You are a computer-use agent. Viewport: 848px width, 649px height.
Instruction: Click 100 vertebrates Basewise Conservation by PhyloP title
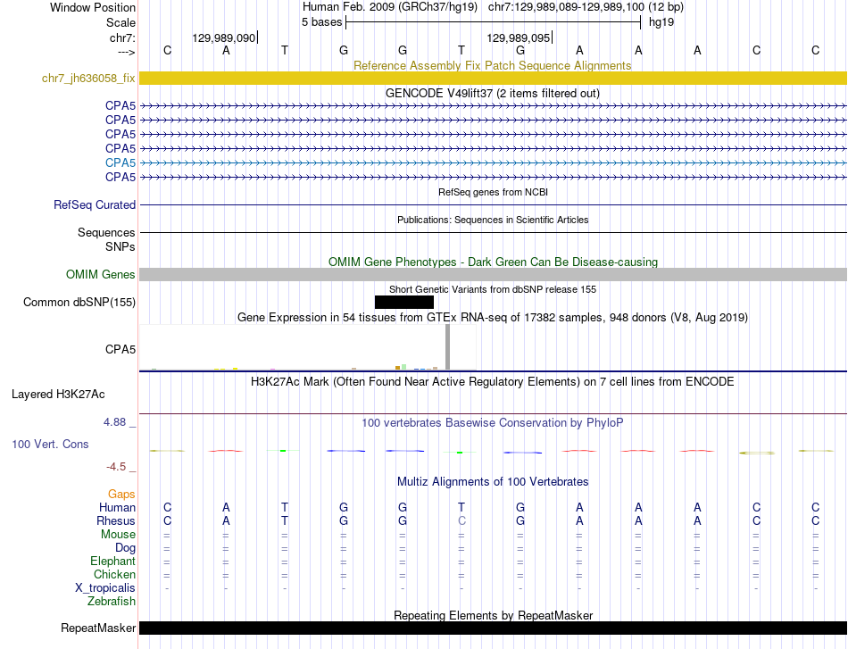[x=492, y=423]
